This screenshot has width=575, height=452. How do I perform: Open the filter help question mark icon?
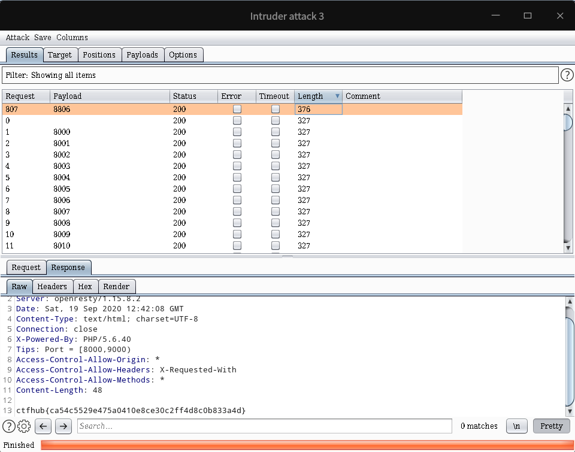point(567,75)
